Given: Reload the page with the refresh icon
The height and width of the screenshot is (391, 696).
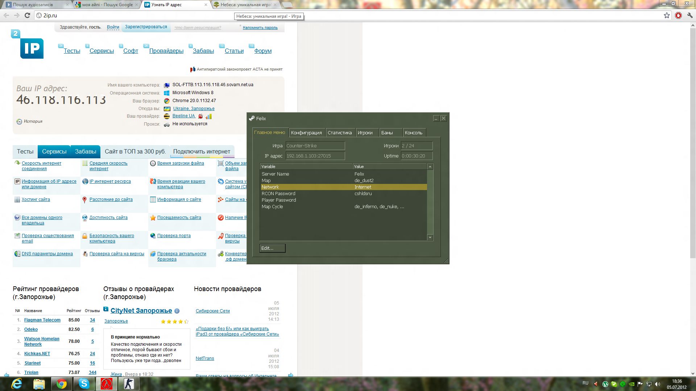Looking at the screenshot, I should pos(27,15).
